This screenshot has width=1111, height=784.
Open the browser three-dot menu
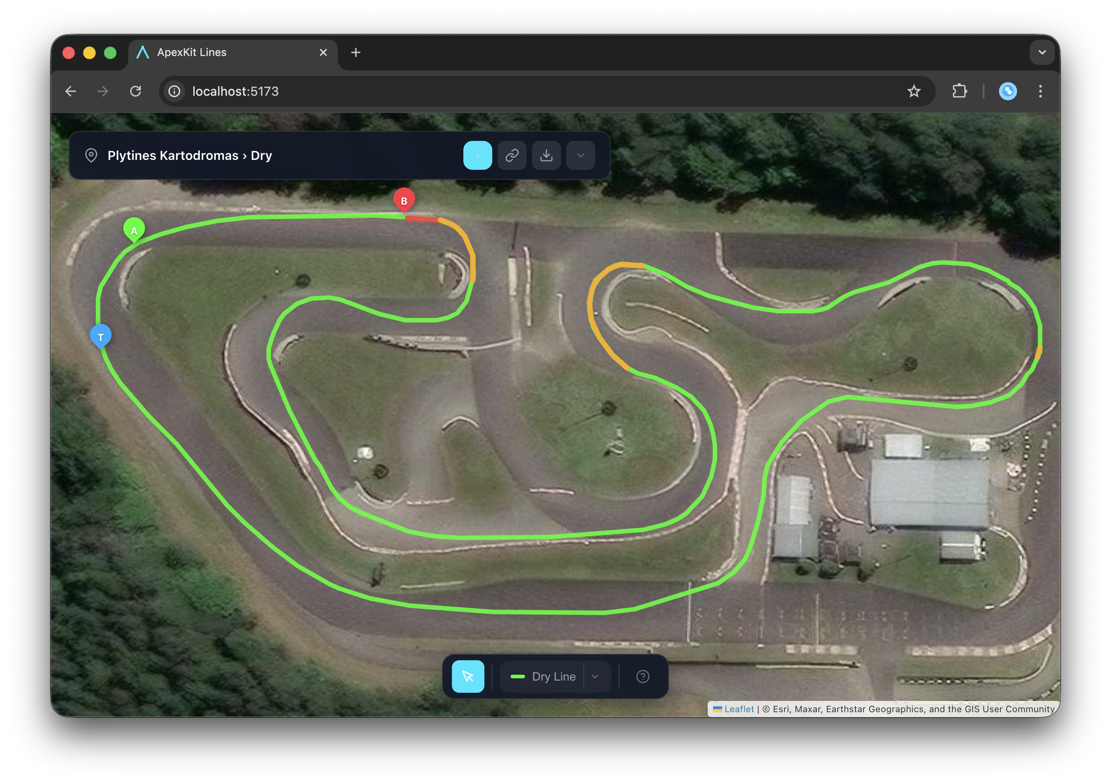(x=1041, y=91)
